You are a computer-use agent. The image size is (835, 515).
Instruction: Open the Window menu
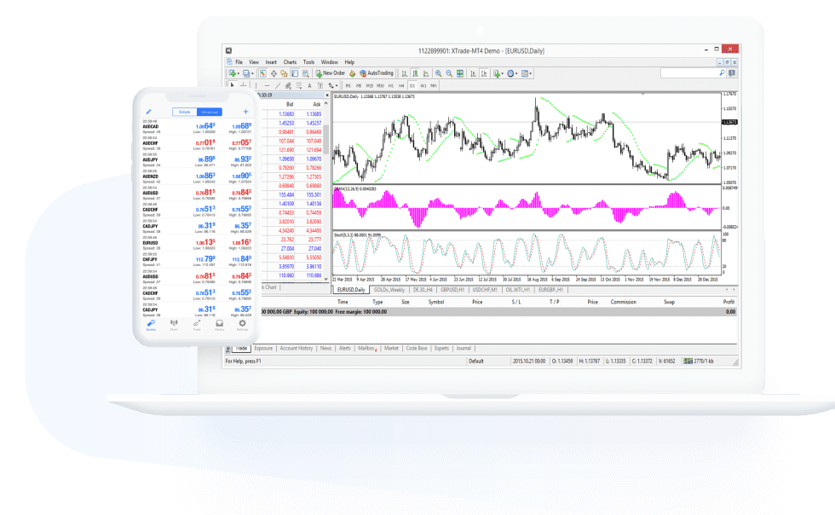[329, 62]
